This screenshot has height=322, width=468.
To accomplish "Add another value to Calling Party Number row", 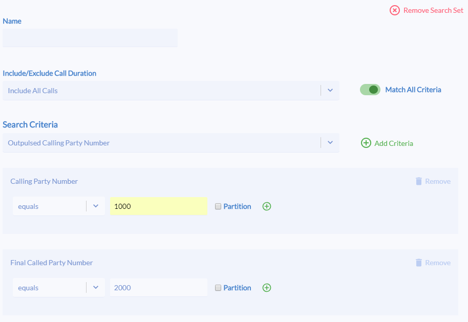I will pyautogui.click(x=267, y=206).
